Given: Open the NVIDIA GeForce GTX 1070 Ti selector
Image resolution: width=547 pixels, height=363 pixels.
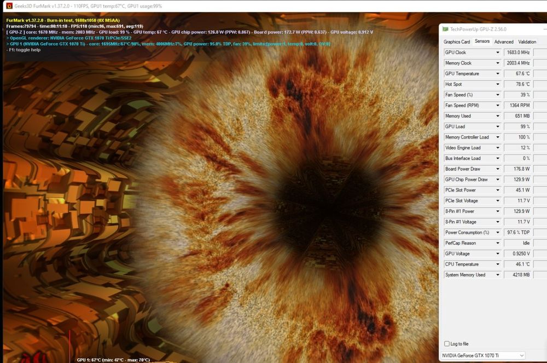Looking at the screenshot, I should click(x=483, y=355).
